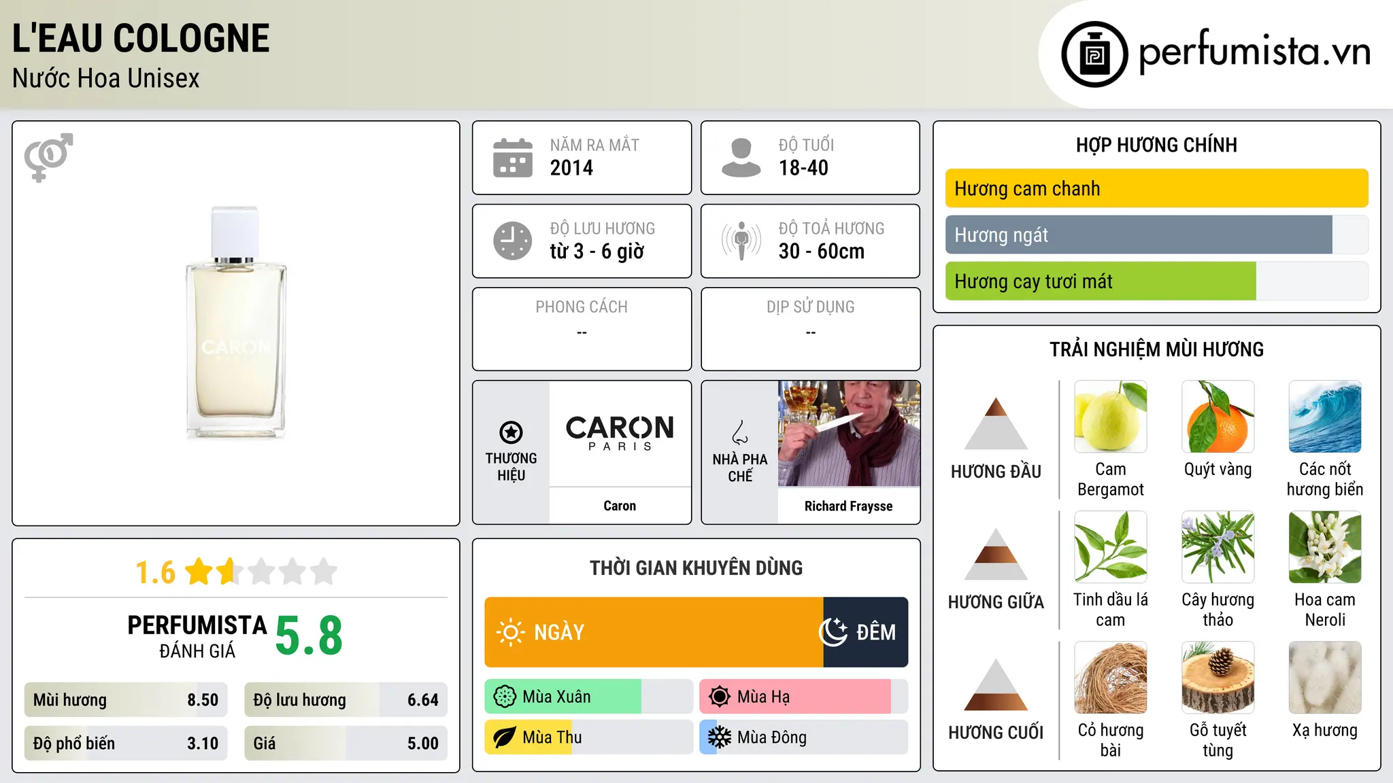
Task: Click the calendar icon beside Năm ra mắt
Action: point(513,158)
